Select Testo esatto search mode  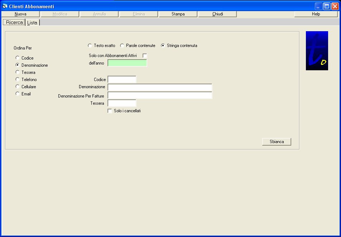90,46
